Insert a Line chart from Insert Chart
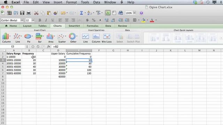 (x=18, y=38)
